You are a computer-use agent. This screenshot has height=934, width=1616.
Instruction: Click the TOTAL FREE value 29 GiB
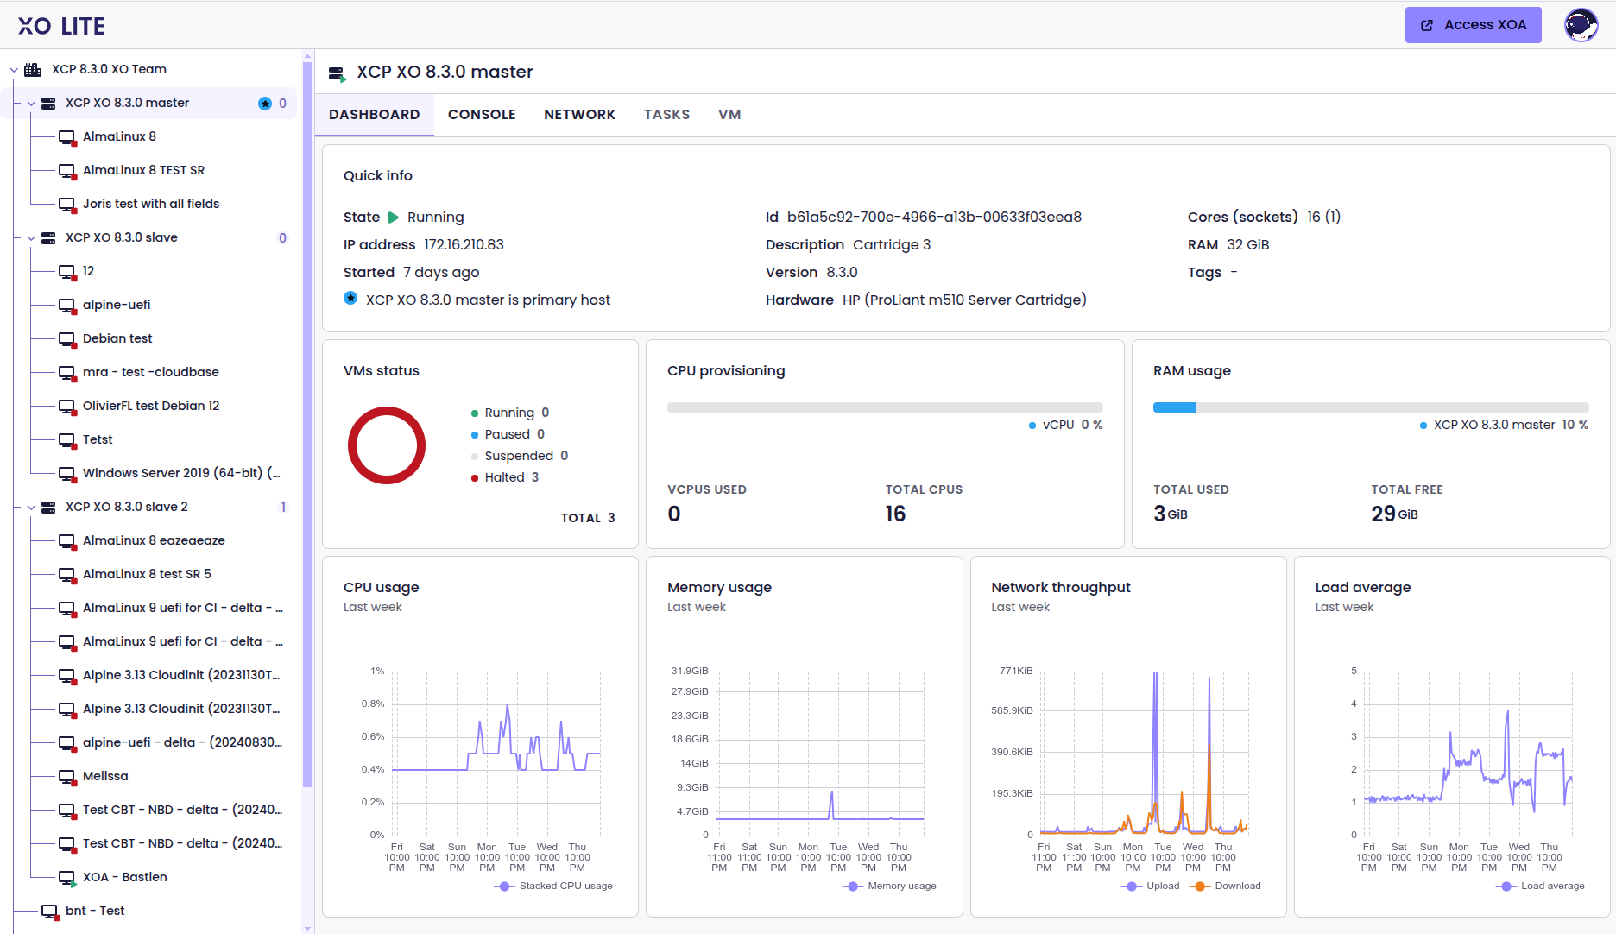tap(1394, 514)
